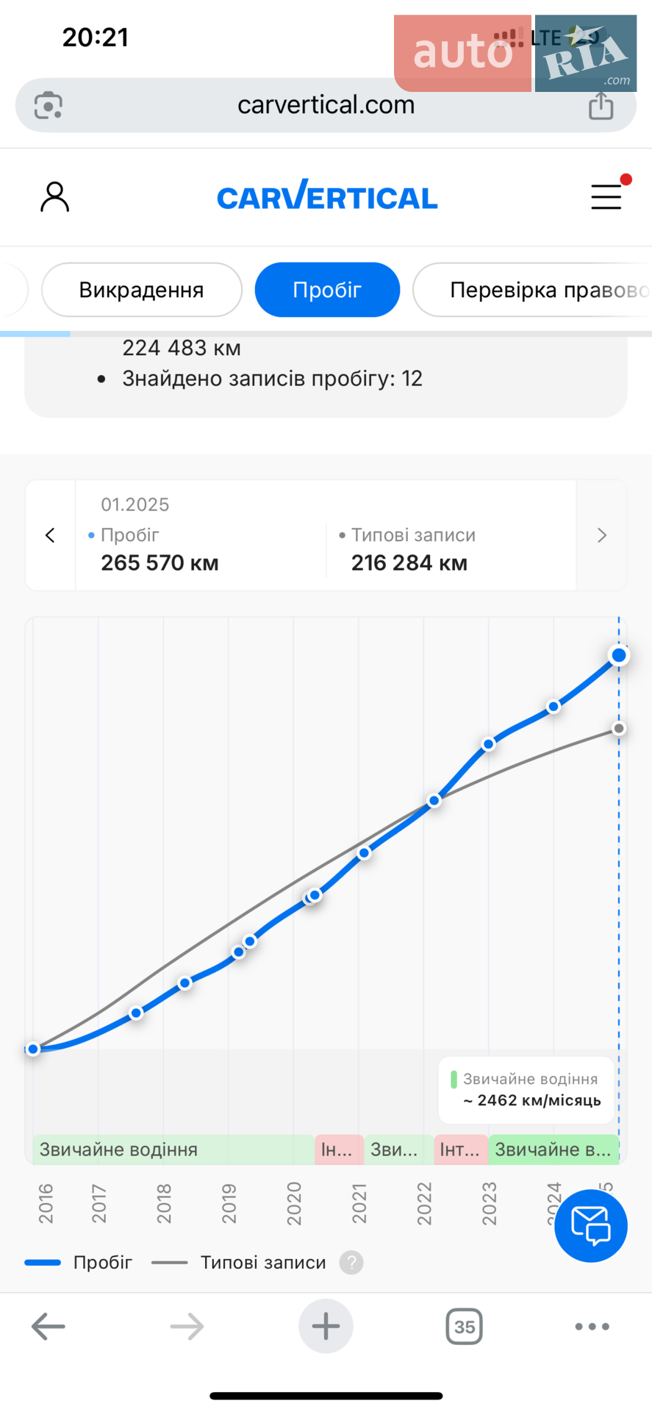The height and width of the screenshot is (1412, 652).
Task: Show open tabs counter 35
Action: [x=465, y=1327]
